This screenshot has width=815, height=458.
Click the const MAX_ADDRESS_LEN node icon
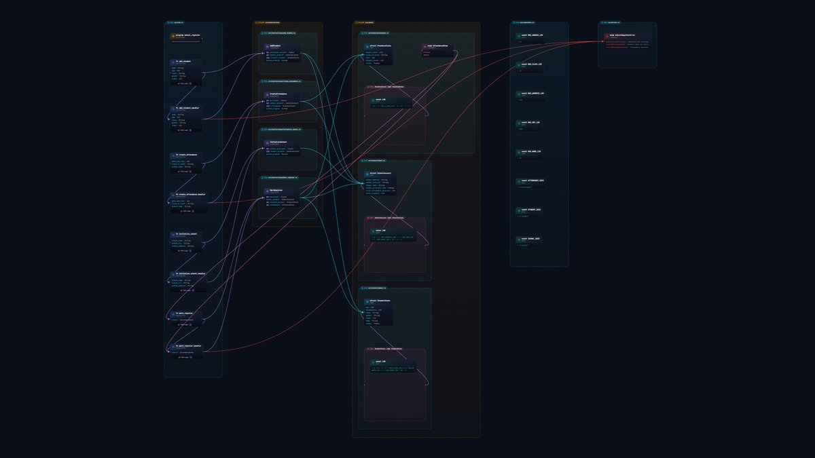tap(520, 93)
